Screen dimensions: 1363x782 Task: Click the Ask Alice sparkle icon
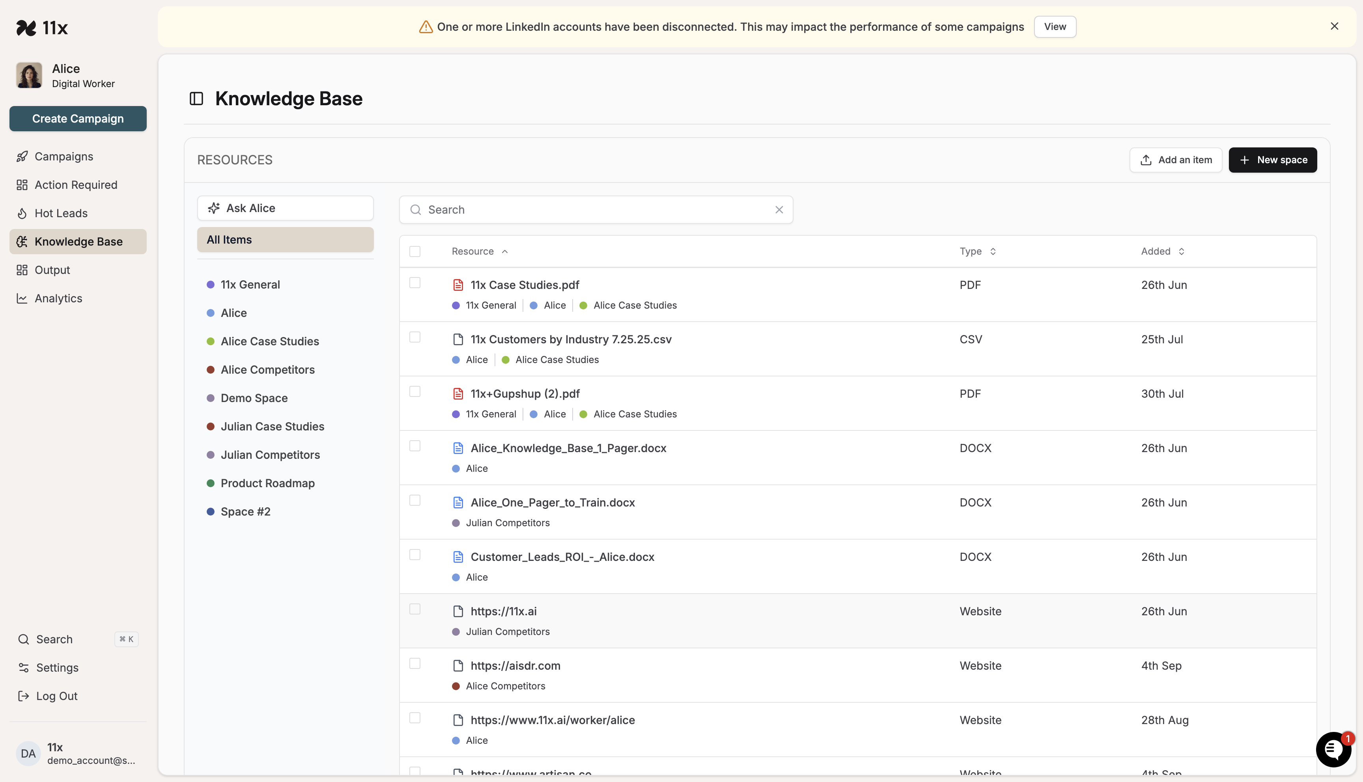214,208
